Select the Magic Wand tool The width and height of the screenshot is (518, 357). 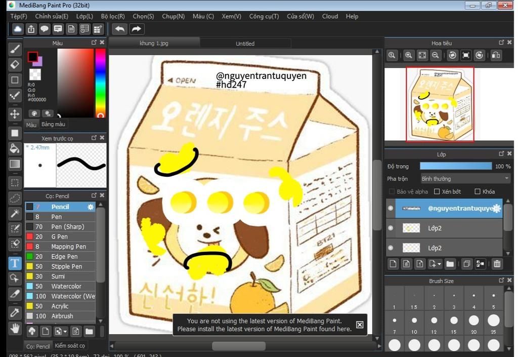pyautogui.click(x=15, y=213)
